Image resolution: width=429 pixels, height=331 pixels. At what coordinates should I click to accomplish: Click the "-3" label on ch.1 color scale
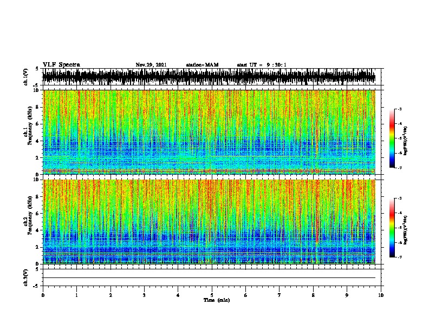399,109
